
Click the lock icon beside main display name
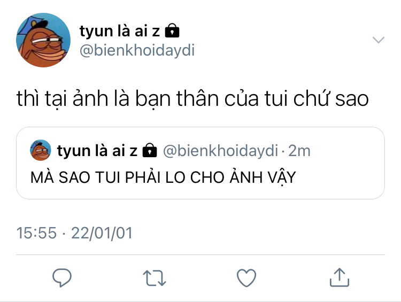(x=172, y=30)
